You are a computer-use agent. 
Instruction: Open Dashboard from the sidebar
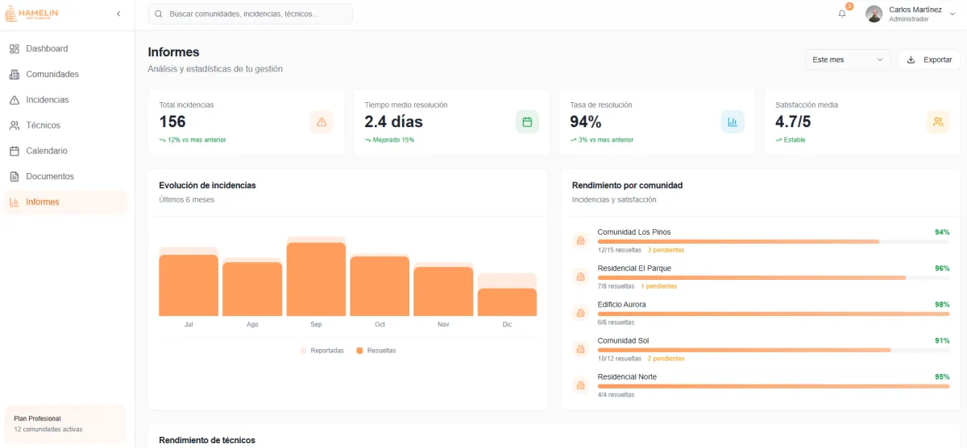pos(47,48)
